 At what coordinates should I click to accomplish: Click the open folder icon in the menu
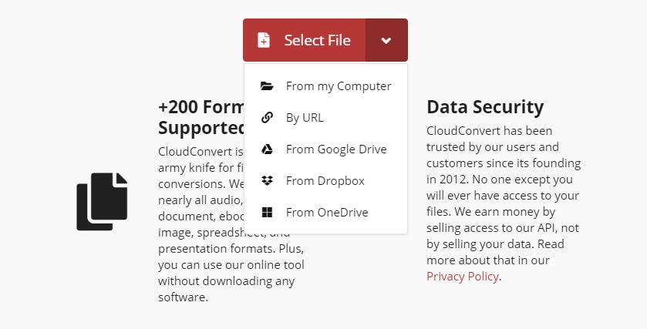[267, 86]
